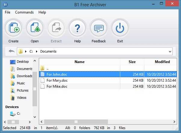Open the File menu
The height and width of the screenshot is (133, 181).
pos(8,12)
